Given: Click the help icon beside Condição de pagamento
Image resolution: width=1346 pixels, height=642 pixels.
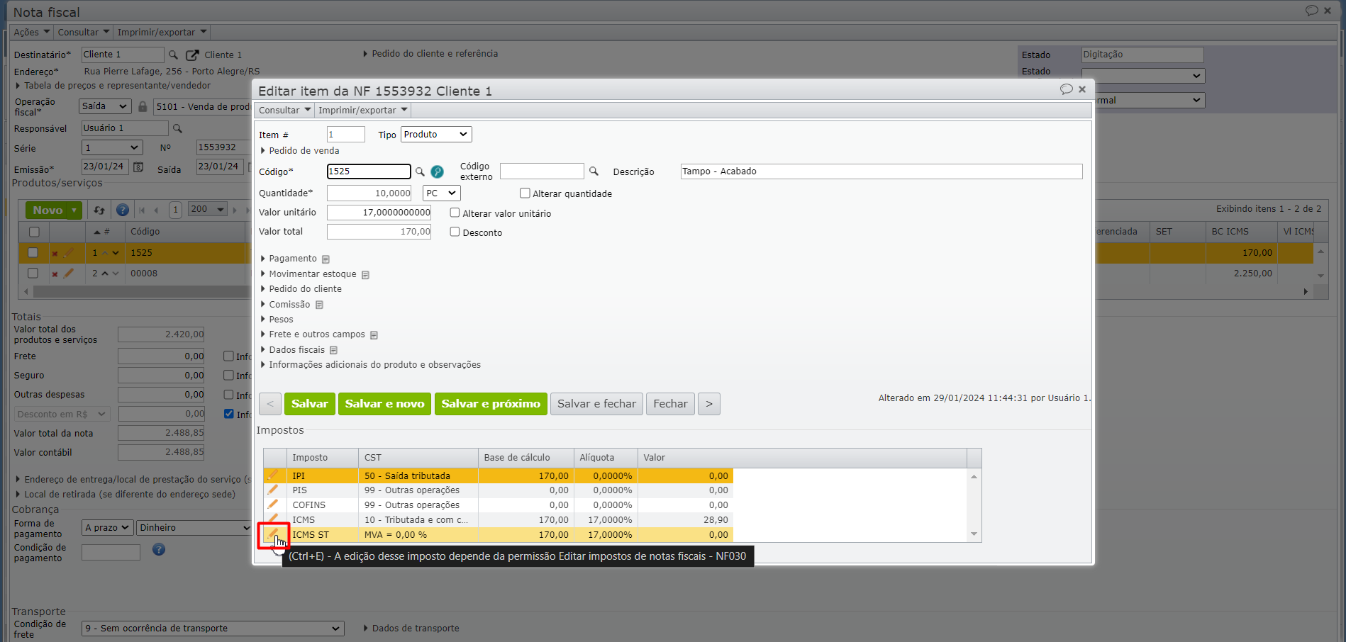Looking at the screenshot, I should (x=159, y=550).
